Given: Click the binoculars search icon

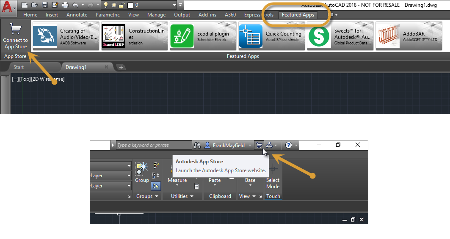Looking at the screenshot, I should (x=197, y=145).
